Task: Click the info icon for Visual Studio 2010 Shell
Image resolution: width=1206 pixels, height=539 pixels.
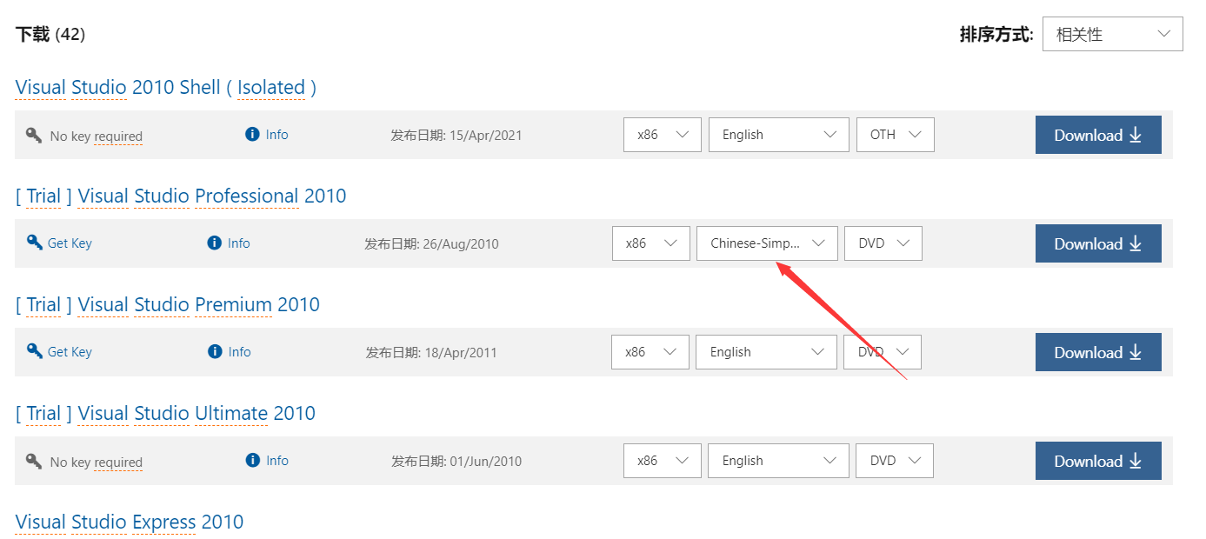Action: [253, 135]
